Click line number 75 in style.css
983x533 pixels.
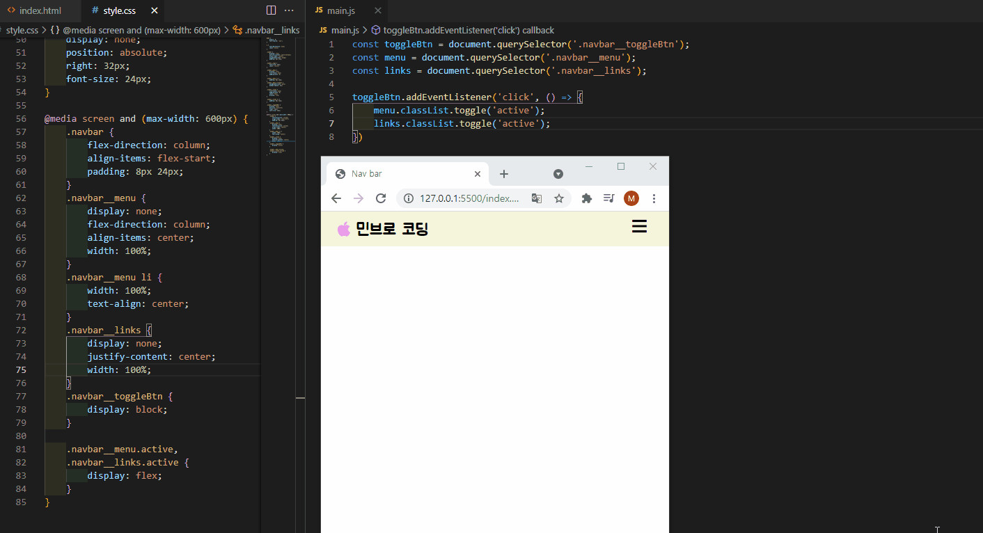pos(21,369)
